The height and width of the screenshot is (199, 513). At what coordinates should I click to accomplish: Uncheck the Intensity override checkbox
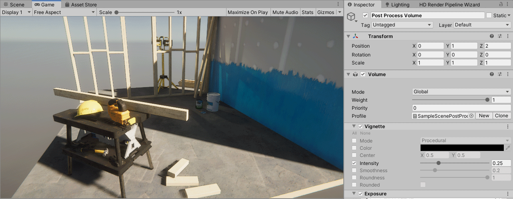tap(354, 163)
